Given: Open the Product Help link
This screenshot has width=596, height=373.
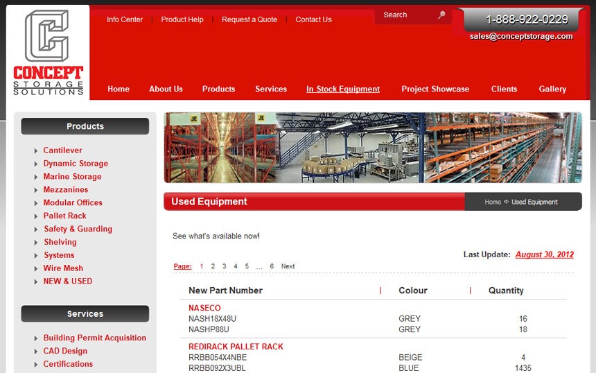Looking at the screenshot, I should pos(182,19).
